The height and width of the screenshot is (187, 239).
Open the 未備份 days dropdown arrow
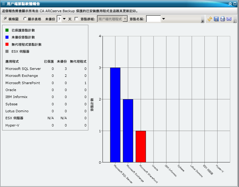pos(64,19)
